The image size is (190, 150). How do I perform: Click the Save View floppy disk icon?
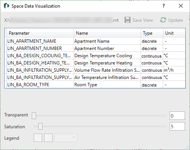click(128, 20)
